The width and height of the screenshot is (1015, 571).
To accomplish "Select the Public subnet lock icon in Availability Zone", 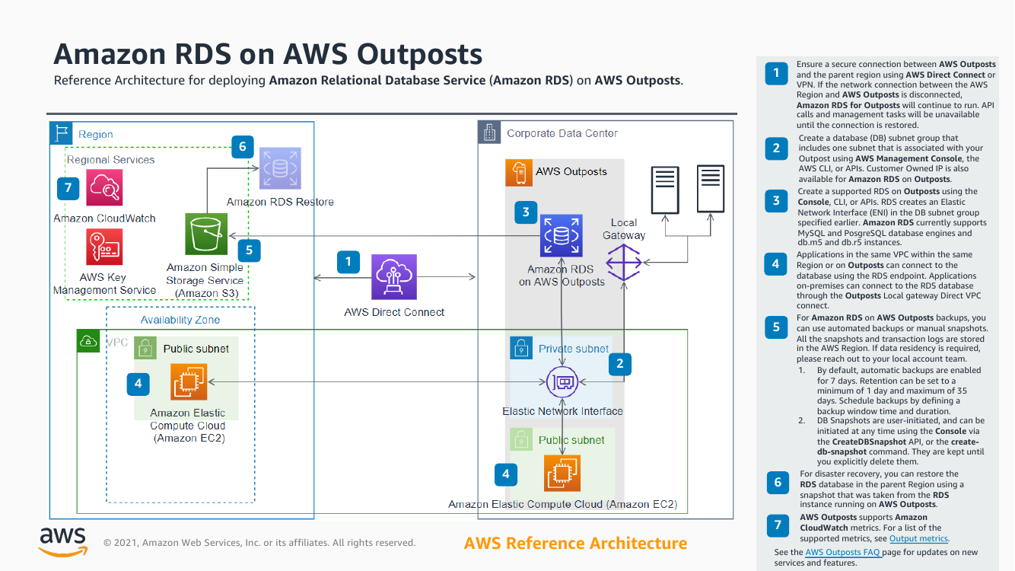I will pos(146,349).
